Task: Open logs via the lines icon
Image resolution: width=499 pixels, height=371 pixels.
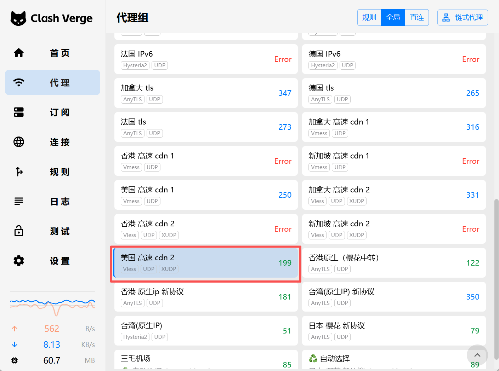Action: 19,201
